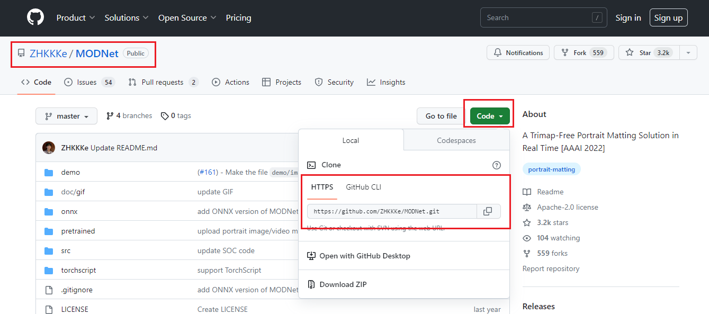Image resolution: width=709 pixels, height=314 pixels.
Task: Select the Local tab in popup
Action: point(351,140)
